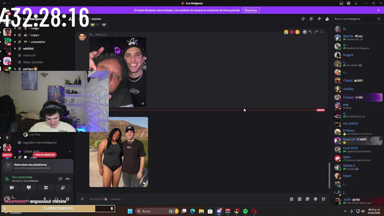Viewport: 384px width, 216px height.
Task: Disconnect from voice with hangup icon
Action: click(x=68, y=179)
